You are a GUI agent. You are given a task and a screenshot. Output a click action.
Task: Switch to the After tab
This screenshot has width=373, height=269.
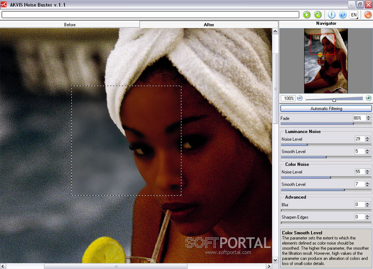click(209, 25)
